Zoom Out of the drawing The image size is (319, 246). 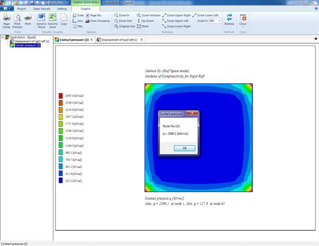pyautogui.click(x=123, y=21)
